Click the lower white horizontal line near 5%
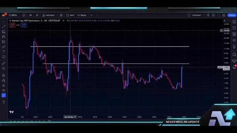This screenshot has height=133, width=237. (x=116, y=64)
